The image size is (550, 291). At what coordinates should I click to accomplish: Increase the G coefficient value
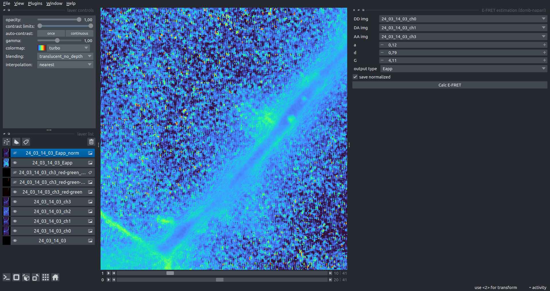tap(544, 60)
